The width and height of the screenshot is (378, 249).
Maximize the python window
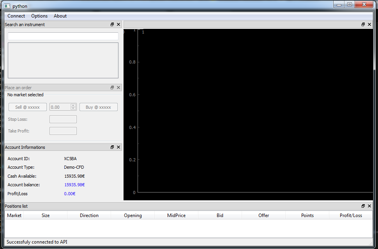point(350,5)
